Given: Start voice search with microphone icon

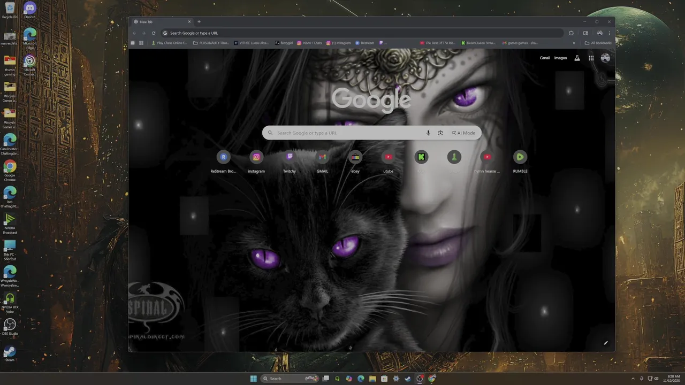Looking at the screenshot, I should [x=428, y=133].
